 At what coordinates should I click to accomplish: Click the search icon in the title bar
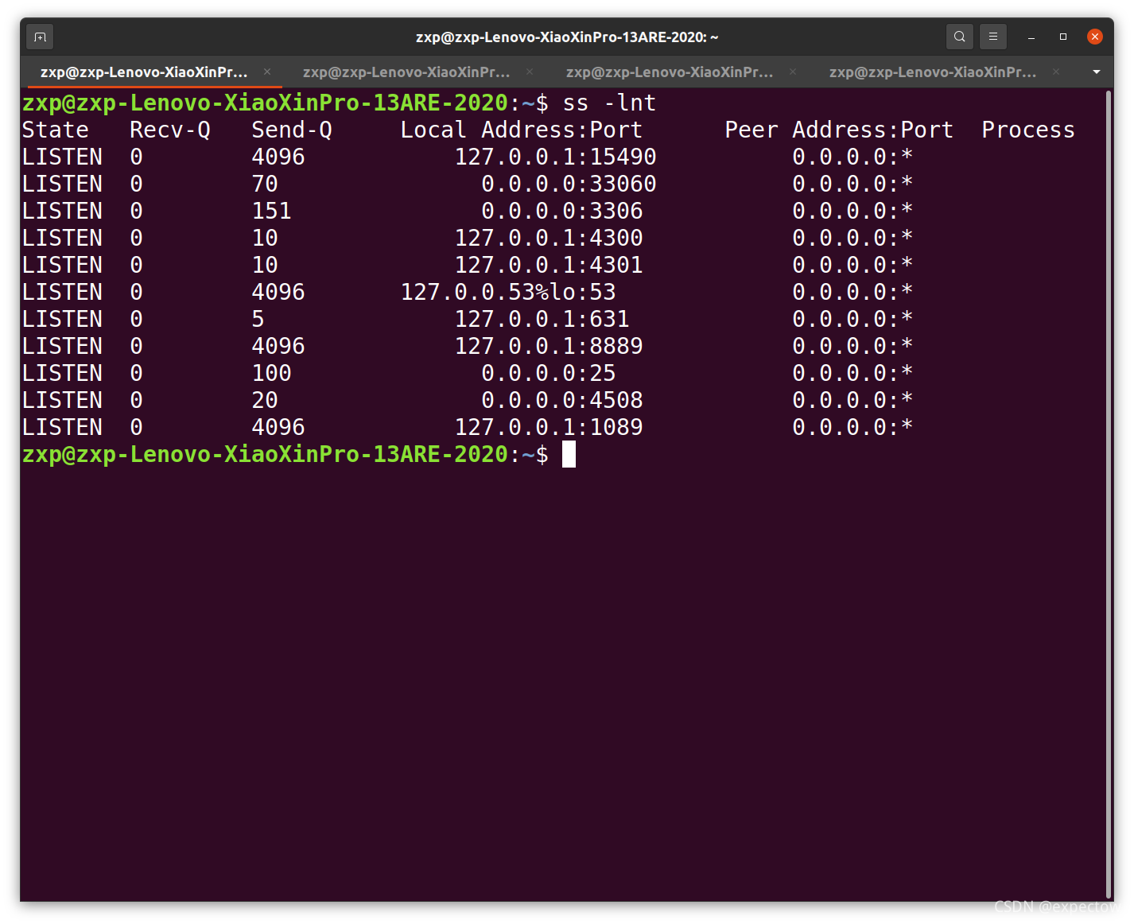point(960,37)
